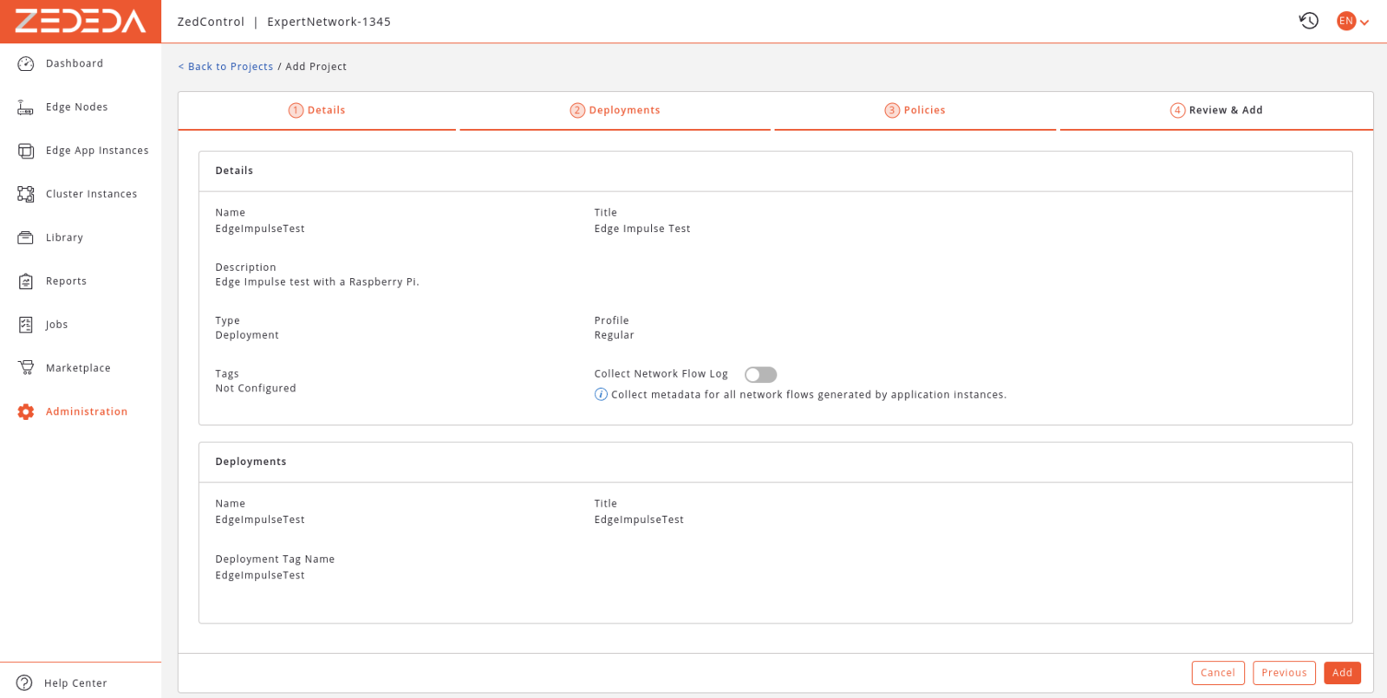The height and width of the screenshot is (698, 1387).
Task: Open the Dashboard gauge icon
Action: coord(26,64)
